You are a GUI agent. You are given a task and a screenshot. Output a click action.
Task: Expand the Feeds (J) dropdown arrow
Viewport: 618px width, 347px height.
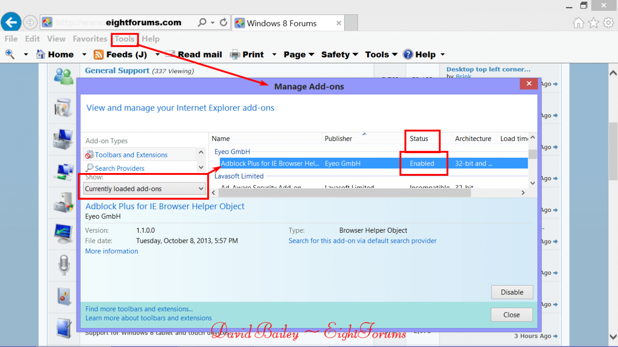tap(158, 55)
